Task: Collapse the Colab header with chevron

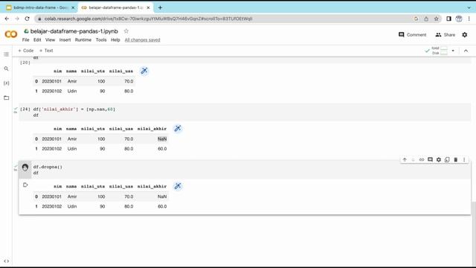Action: 466,51
